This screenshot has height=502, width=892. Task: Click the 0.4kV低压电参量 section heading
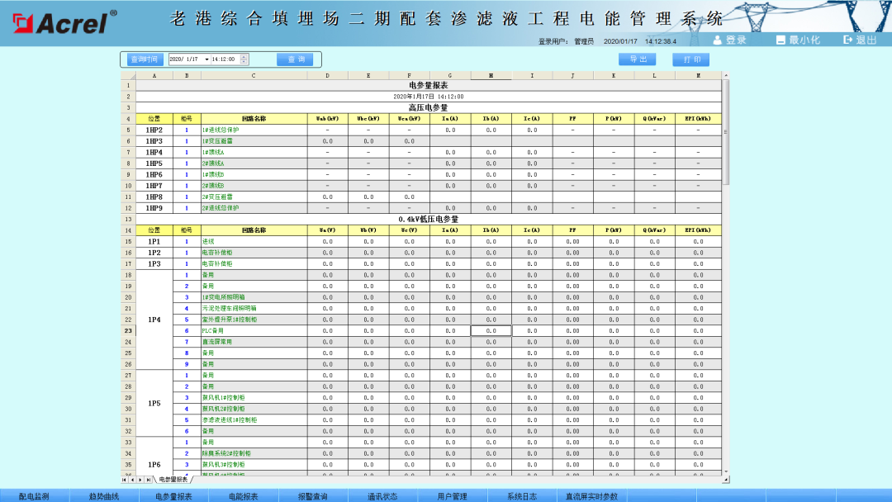pyautogui.click(x=429, y=220)
